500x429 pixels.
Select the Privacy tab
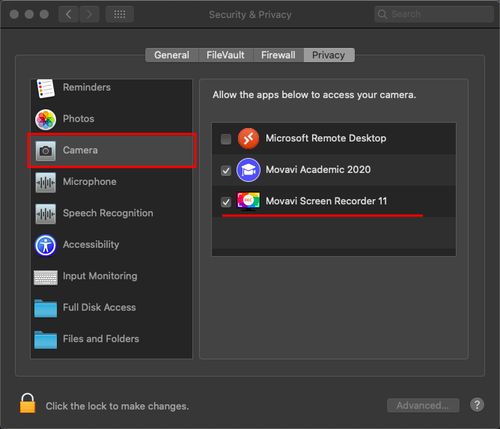(x=329, y=55)
